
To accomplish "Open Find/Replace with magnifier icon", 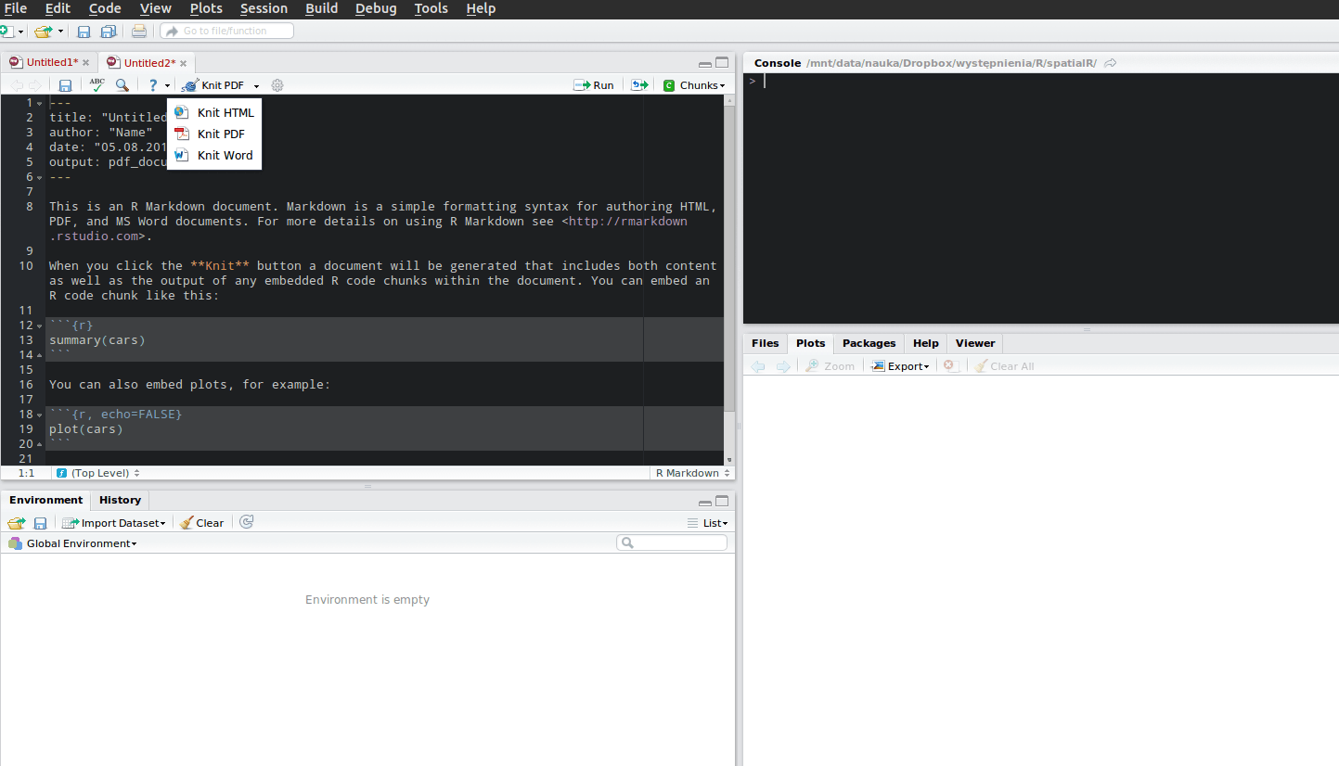I will coord(122,85).
